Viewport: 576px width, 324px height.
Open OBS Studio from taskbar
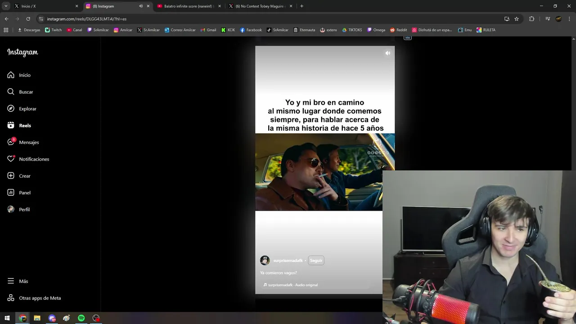(x=96, y=318)
